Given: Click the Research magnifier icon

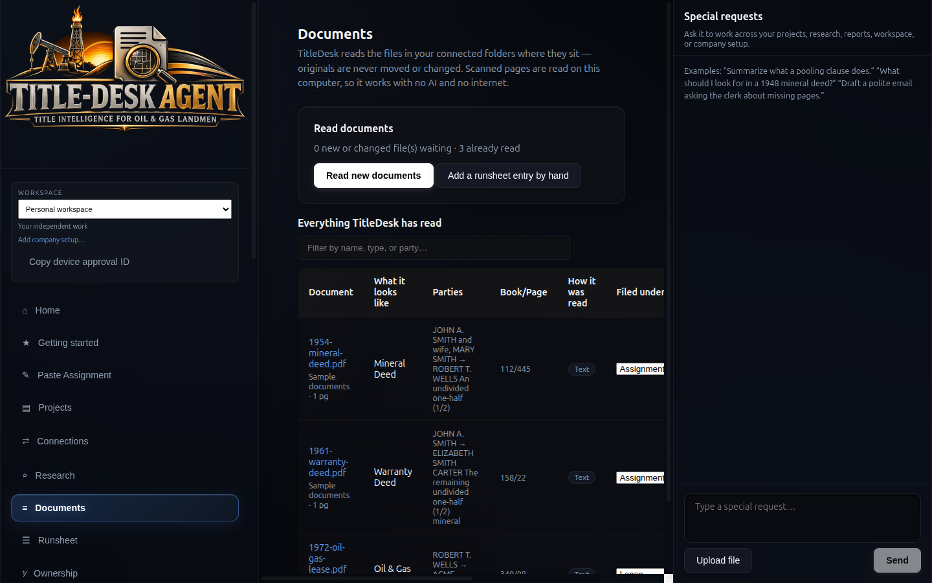Looking at the screenshot, I should pyautogui.click(x=25, y=475).
